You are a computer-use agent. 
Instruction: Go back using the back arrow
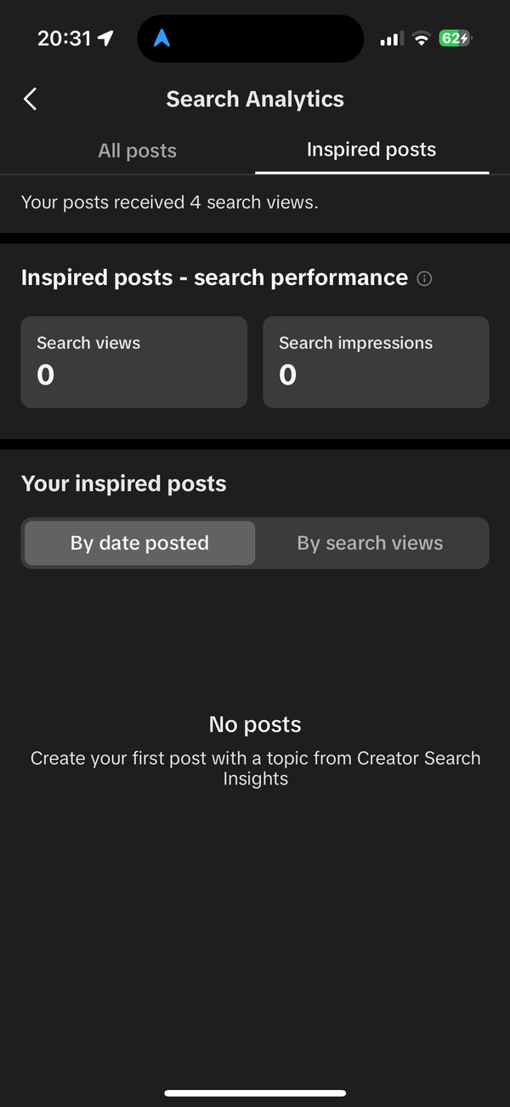tap(30, 99)
